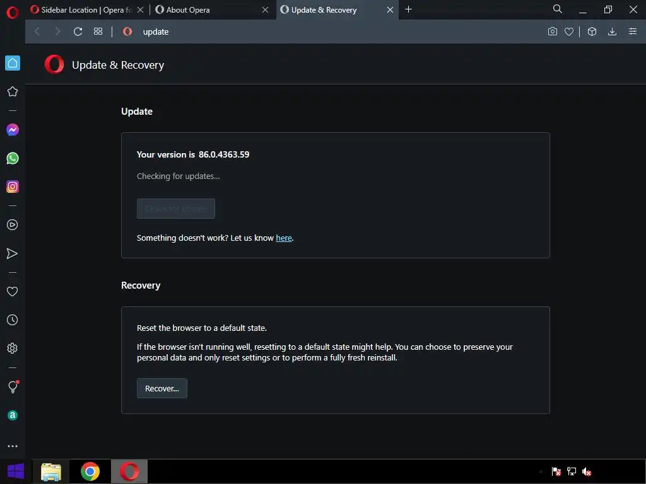The width and height of the screenshot is (646, 484).
Task: Click the version number 86.0.4363.59
Action: click(224, 154)
